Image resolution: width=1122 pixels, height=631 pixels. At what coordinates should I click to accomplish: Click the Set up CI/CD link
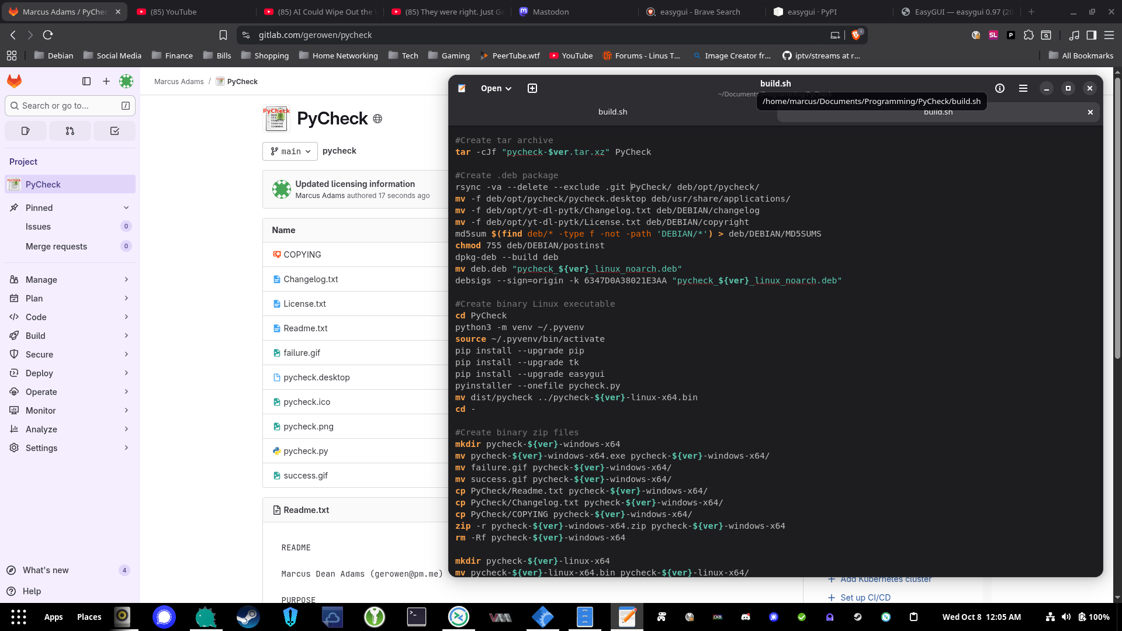tap(865, 598)
